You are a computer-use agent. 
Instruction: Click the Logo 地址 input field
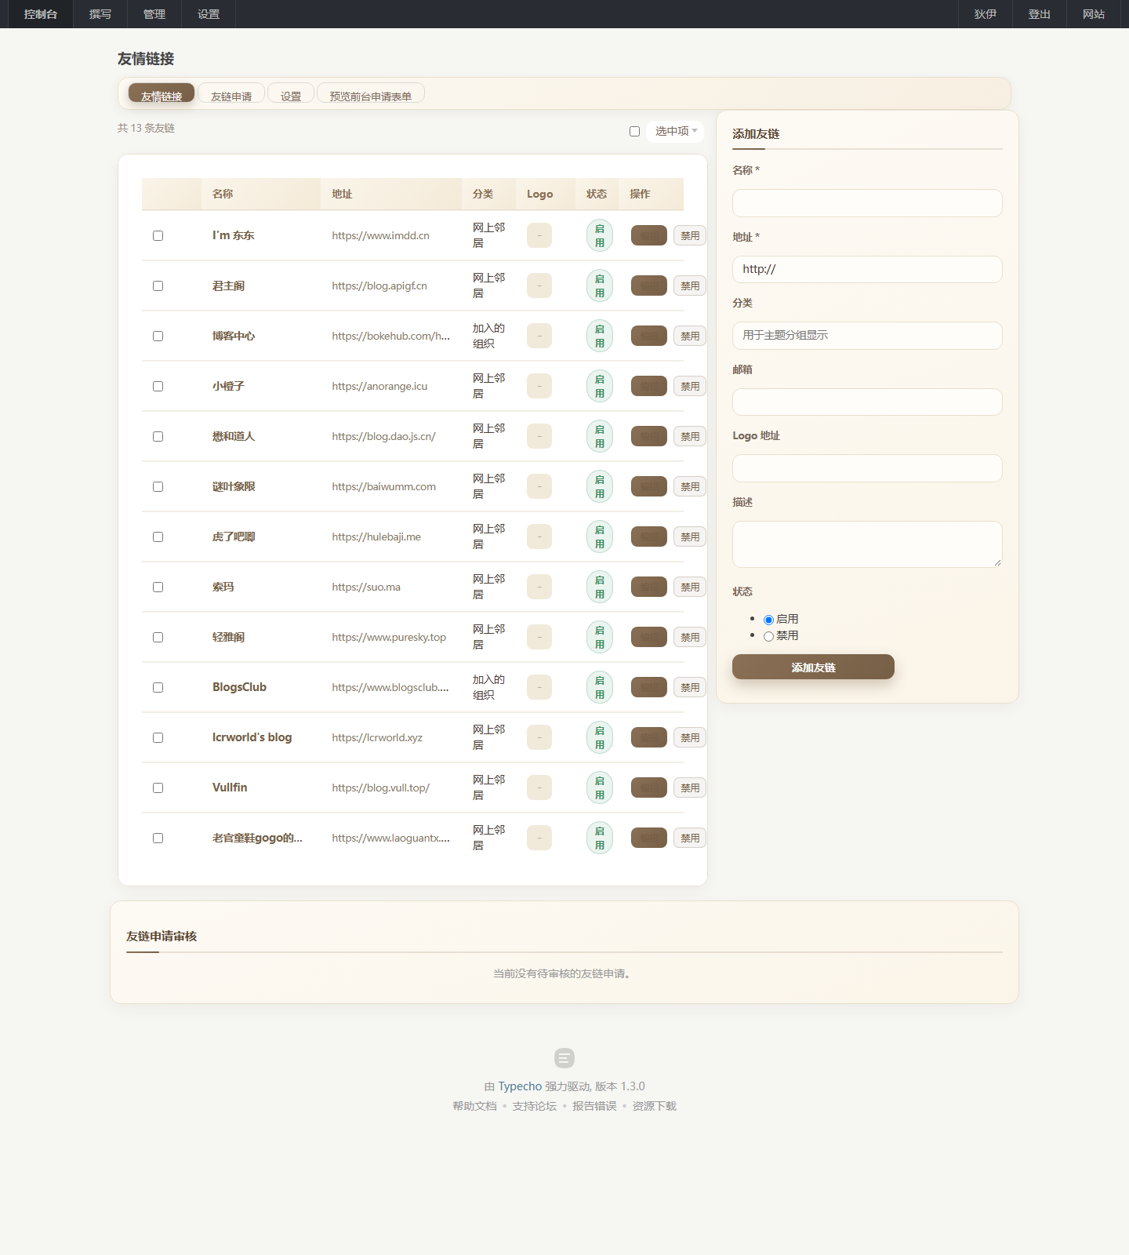tap(867, 468)
